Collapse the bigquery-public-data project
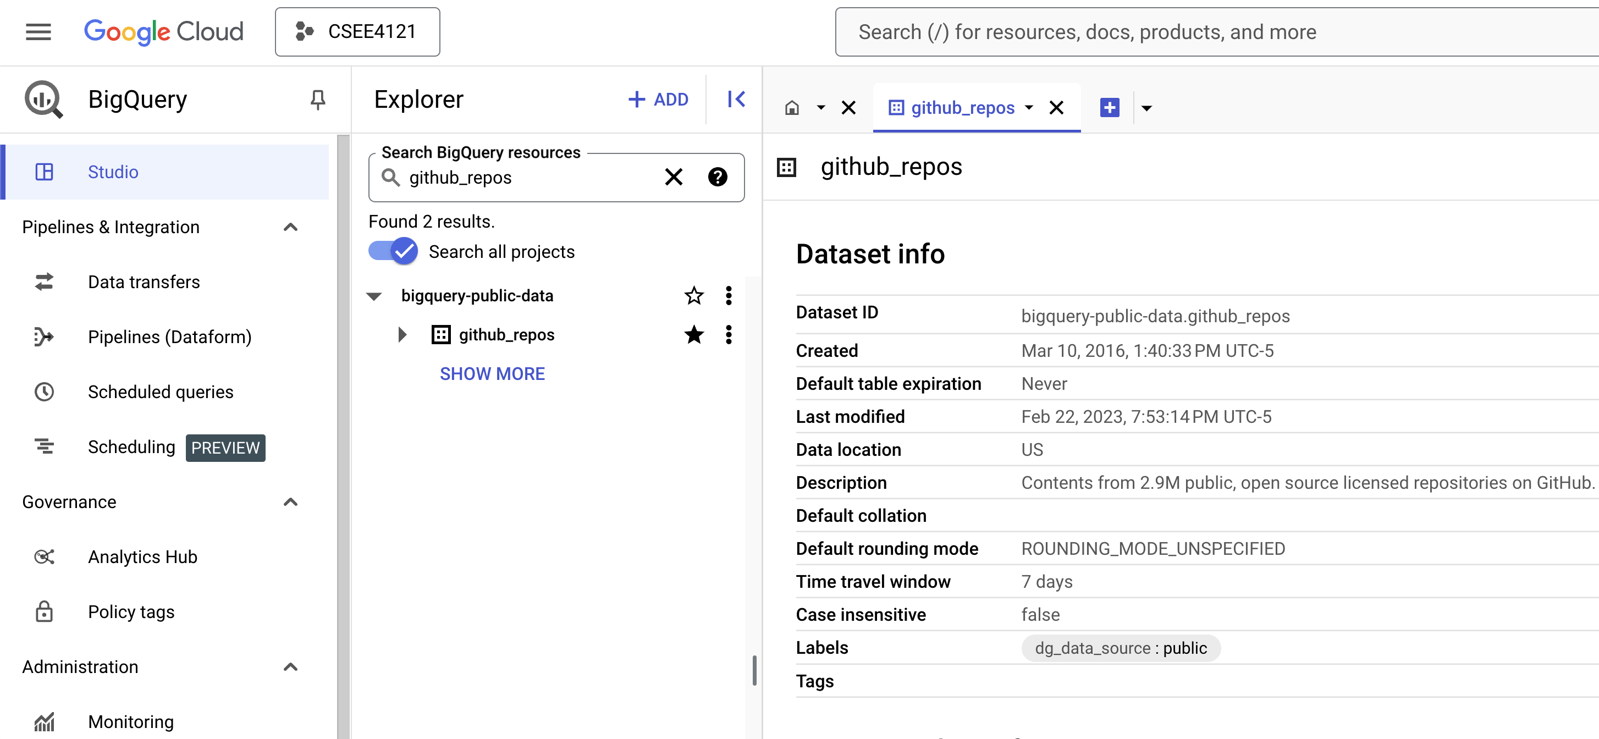The image size is (1599, 739). pyautogui.click(x=374, y=296)
